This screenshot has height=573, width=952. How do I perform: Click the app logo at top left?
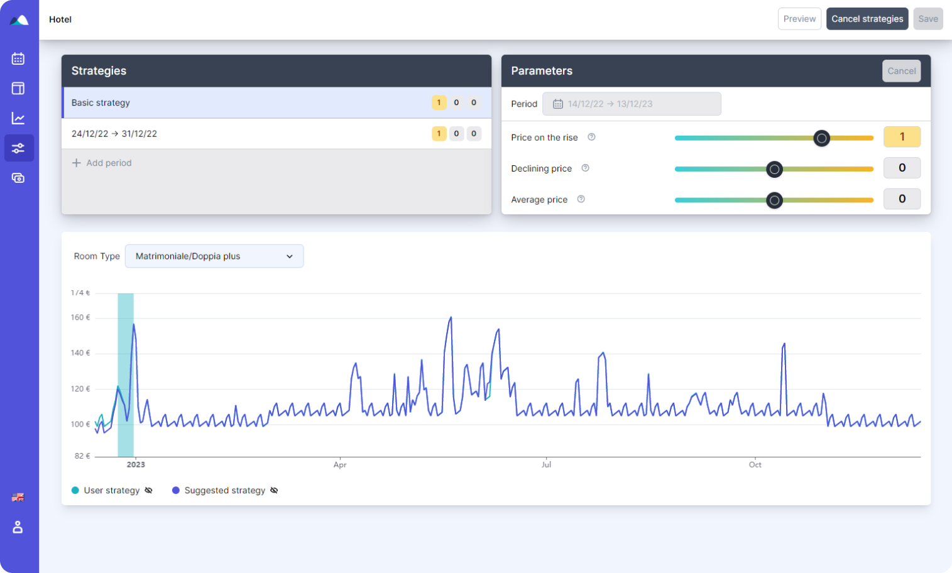(x=19, y=20)
